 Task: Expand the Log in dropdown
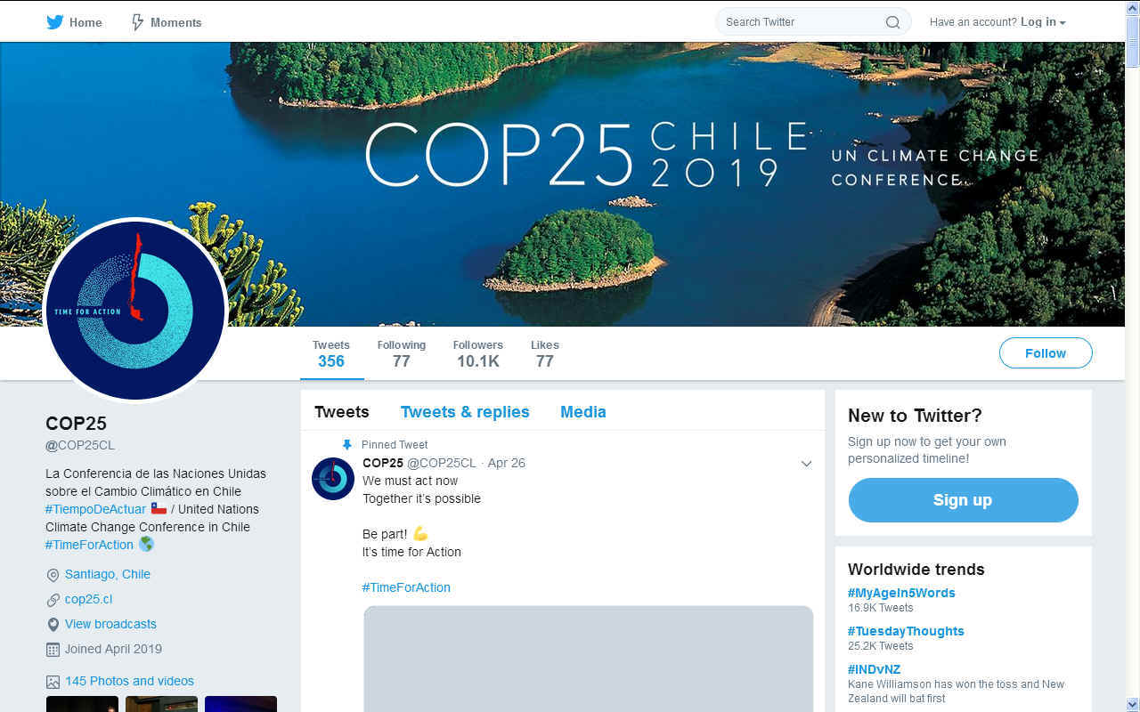[x=1043, y=22]
